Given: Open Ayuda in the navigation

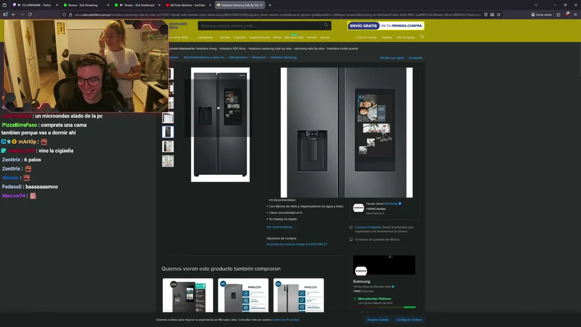Looking at the screenshot, I should click(325, 37).
